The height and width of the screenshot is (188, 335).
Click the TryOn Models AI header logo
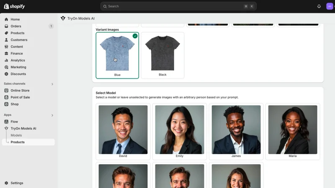(63, 18)
